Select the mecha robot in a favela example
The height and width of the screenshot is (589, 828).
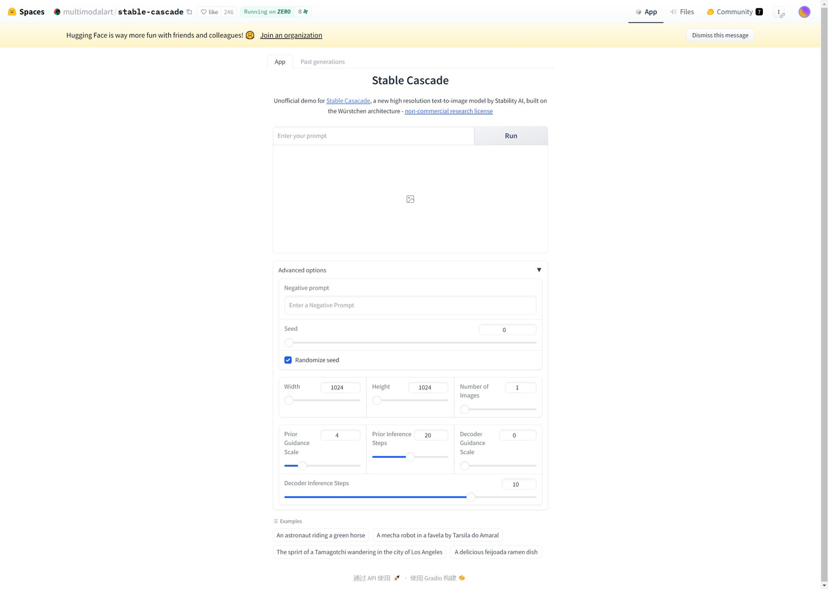tap(438, 536)
